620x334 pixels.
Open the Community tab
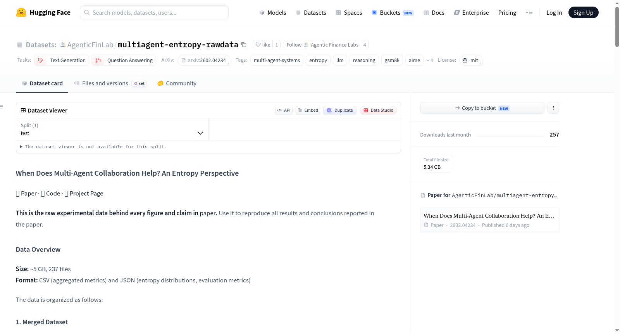coord(177,83)
